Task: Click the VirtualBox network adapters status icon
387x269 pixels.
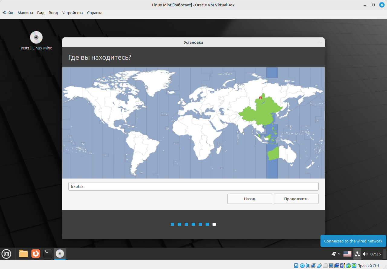Action: [314, 266]
